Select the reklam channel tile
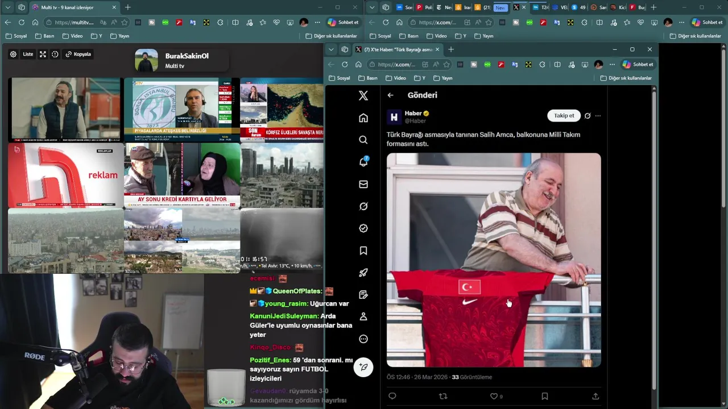 click(x=65, y=176)
